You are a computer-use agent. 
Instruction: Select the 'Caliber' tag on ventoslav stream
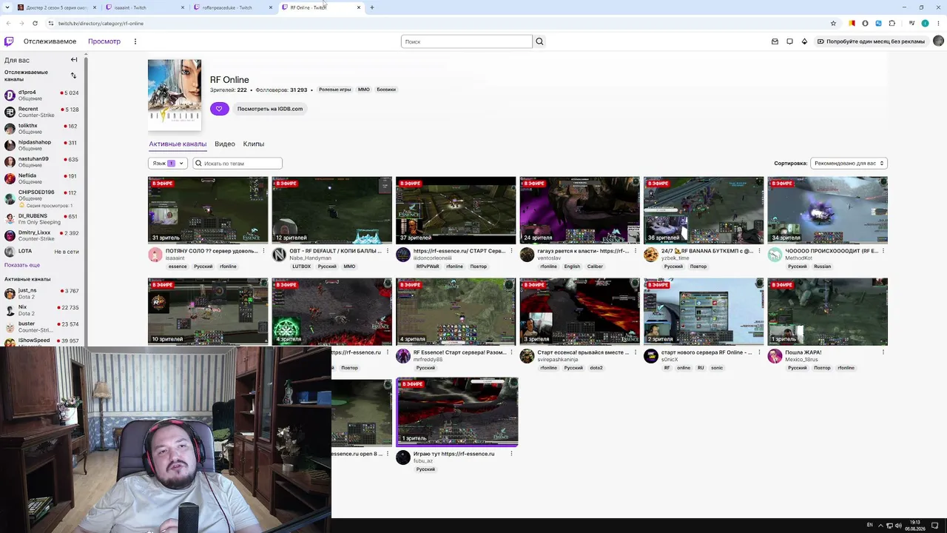[595, 266]
